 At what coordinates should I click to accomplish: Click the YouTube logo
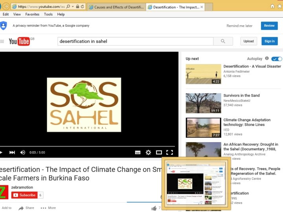(x=19, y=42)
